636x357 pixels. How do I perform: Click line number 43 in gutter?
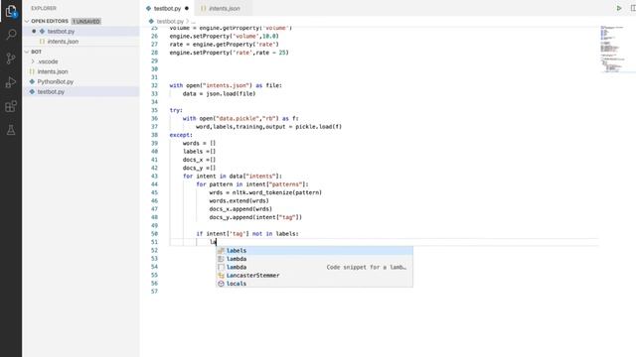[x=154, y=177]
